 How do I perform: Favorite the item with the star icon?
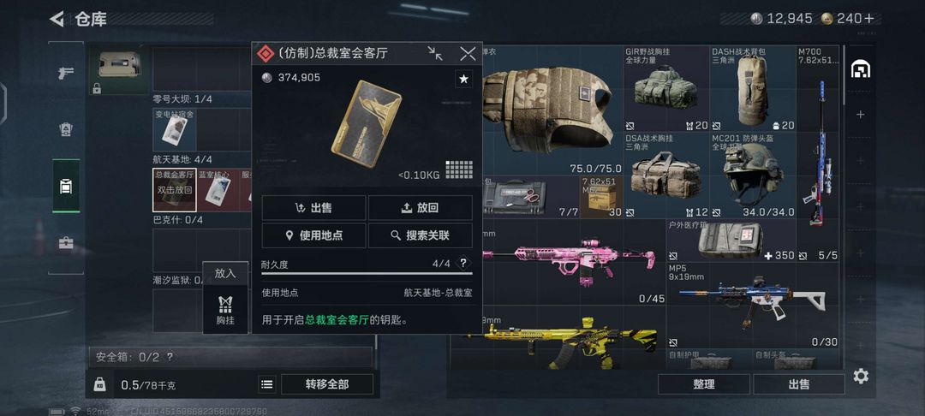pos(463,79)
